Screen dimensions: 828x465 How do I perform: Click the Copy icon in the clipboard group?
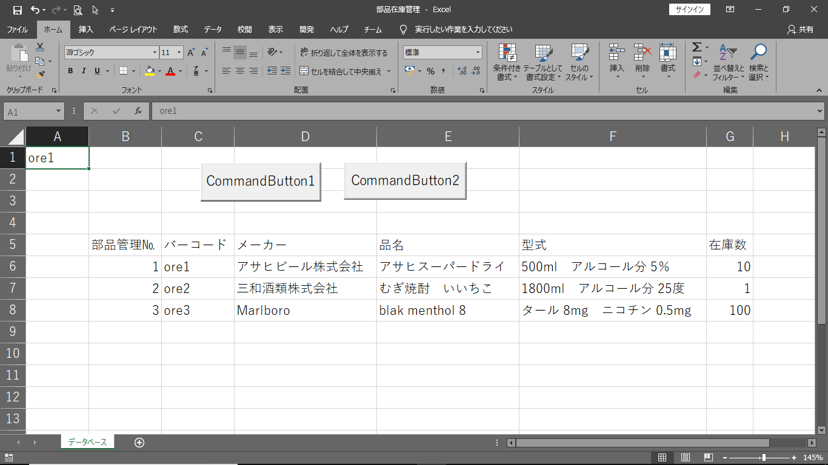coord(40,61)
